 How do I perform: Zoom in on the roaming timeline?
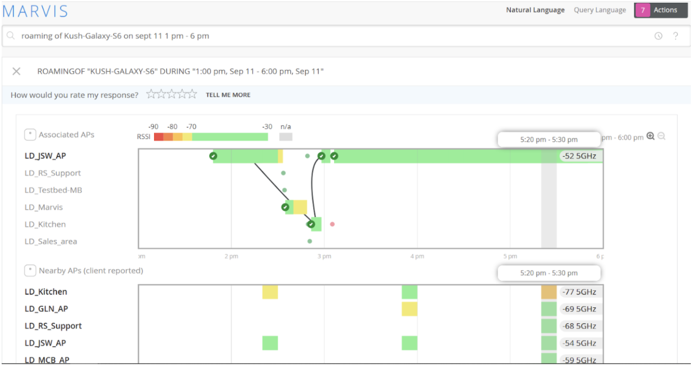coord(651,136)
